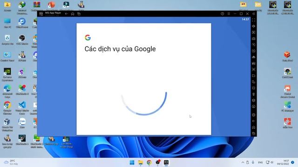Screen dimensions: 298x167
Task: Open the notification badge in the taskbar corner
Action: coord(293,162)
